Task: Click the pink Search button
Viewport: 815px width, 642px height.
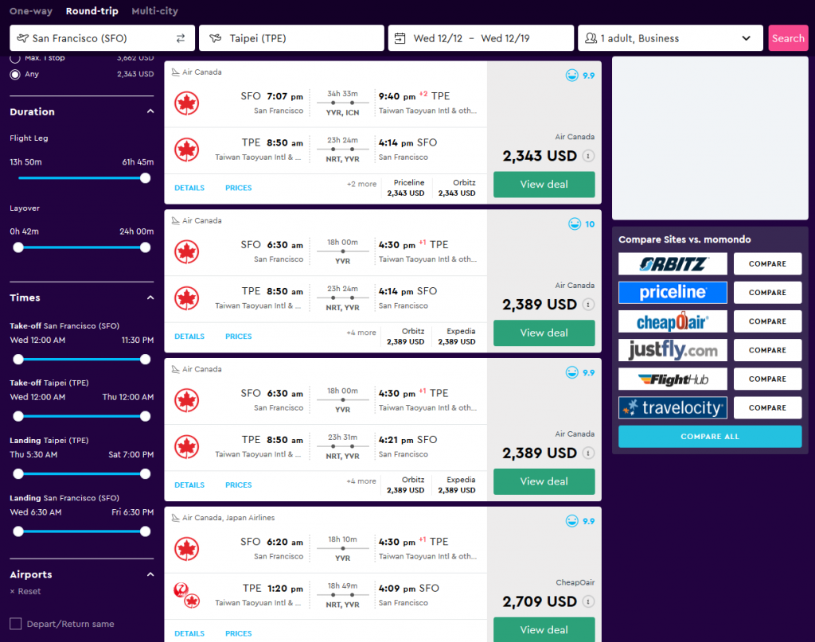Action: coord(788,38)
